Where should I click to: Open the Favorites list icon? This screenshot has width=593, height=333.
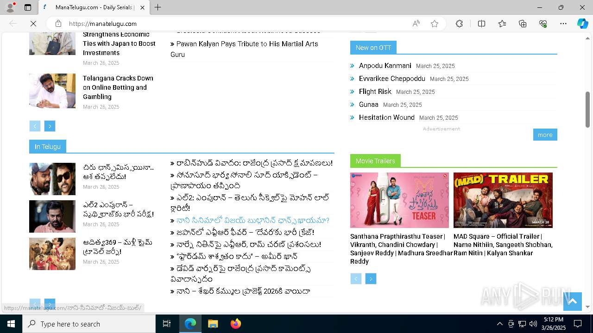coord(502,24)
